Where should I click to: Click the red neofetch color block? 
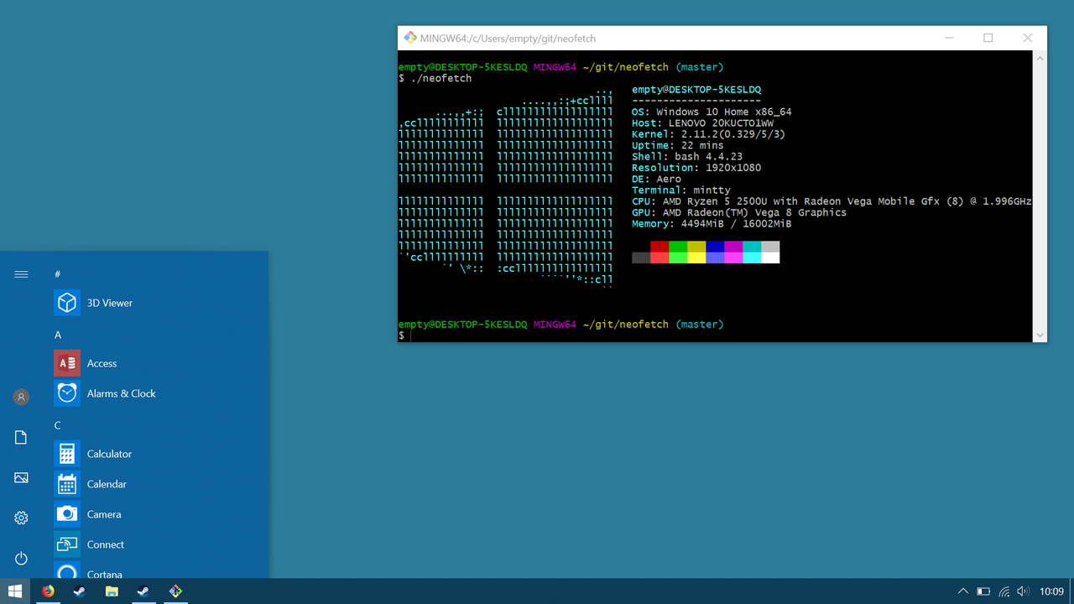[660, 252]
